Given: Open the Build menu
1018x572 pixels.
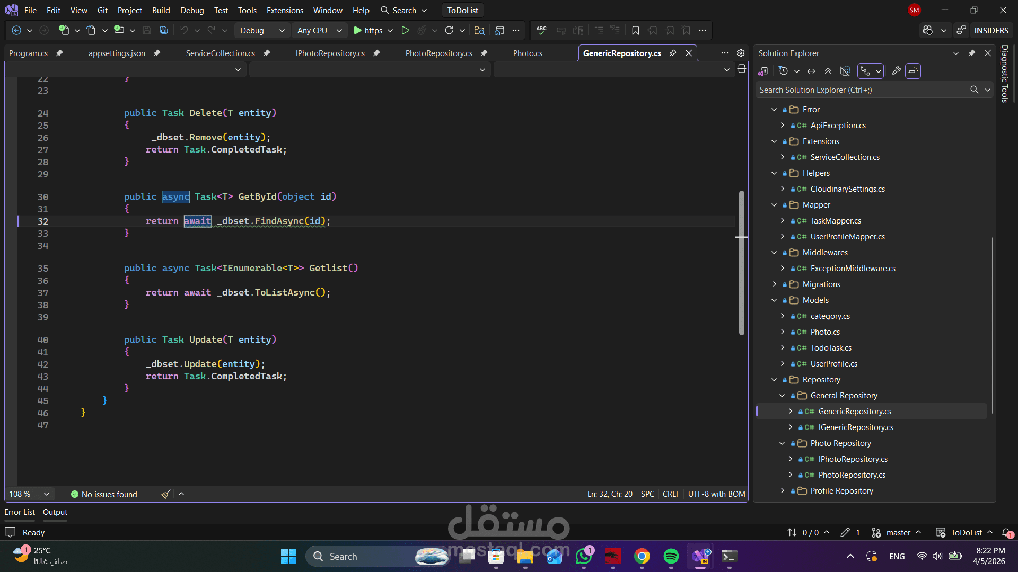Looking at the screenshot, I should 161,10.
